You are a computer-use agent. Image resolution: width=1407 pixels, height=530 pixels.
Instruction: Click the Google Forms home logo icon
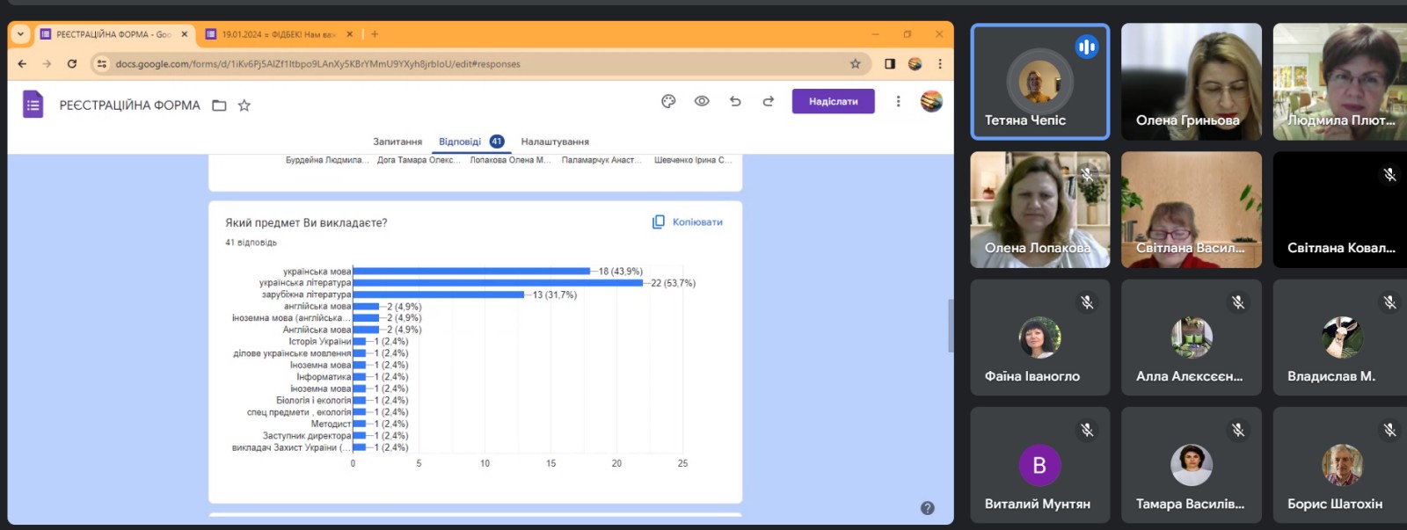pos(33,105)
